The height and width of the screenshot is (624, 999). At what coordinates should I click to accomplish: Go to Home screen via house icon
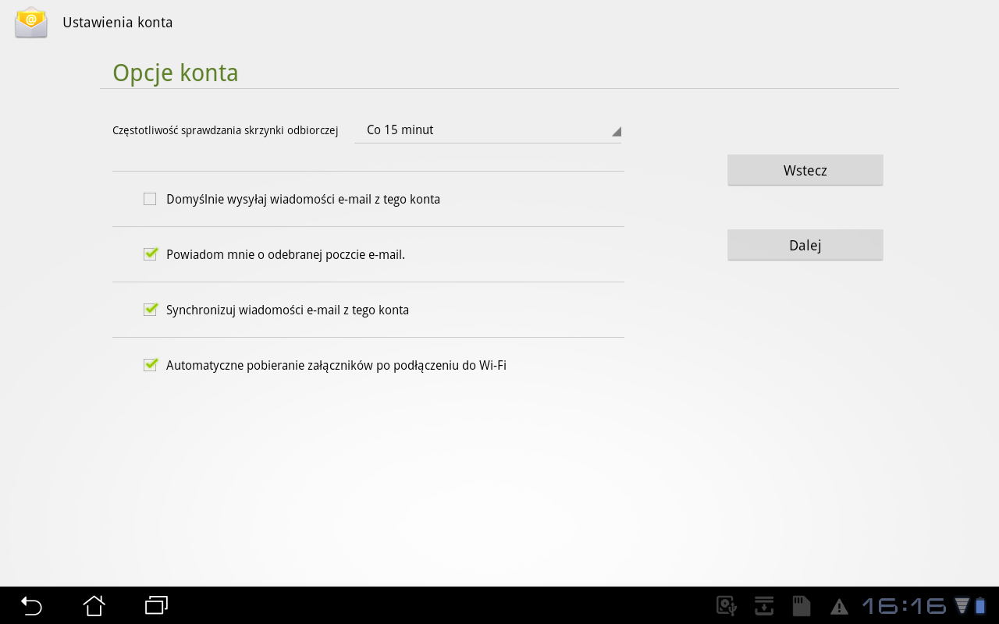point(94,605)
